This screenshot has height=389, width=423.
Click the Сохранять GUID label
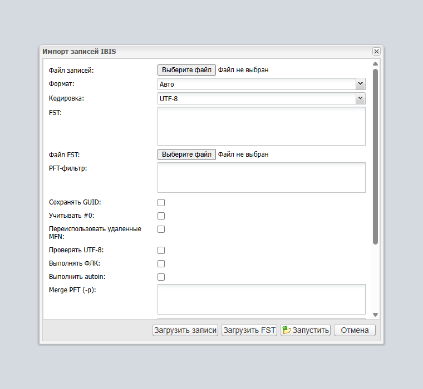tap(75, 202)
